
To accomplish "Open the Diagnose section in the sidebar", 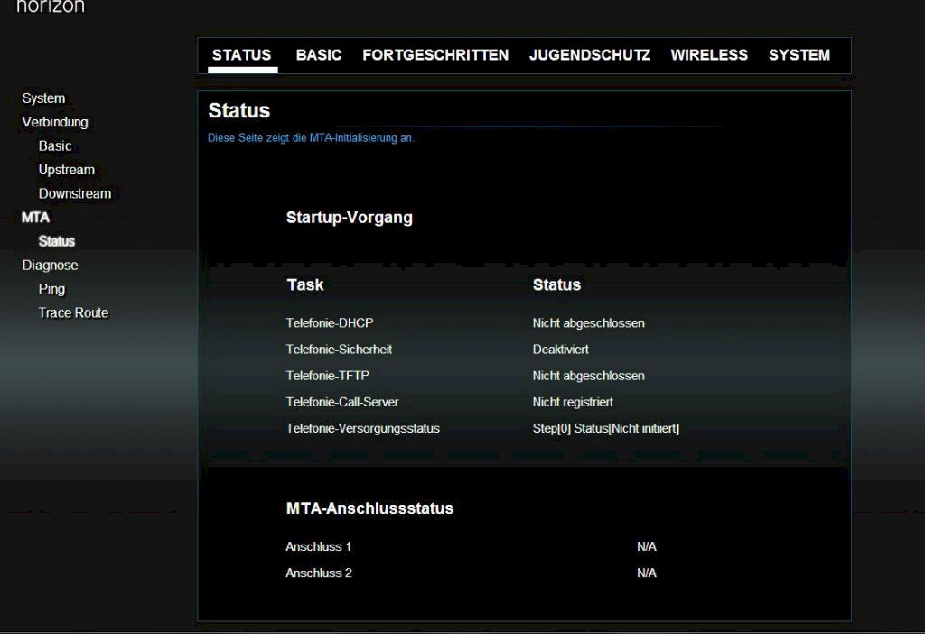I will [50, 266].
